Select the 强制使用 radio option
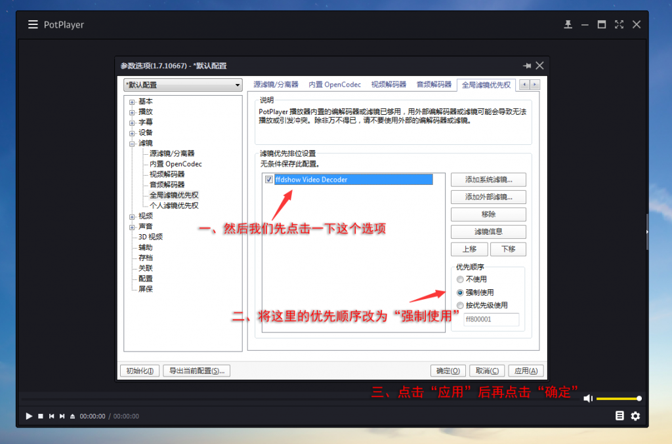Screen dimensions: 672x444 (460, 293)
